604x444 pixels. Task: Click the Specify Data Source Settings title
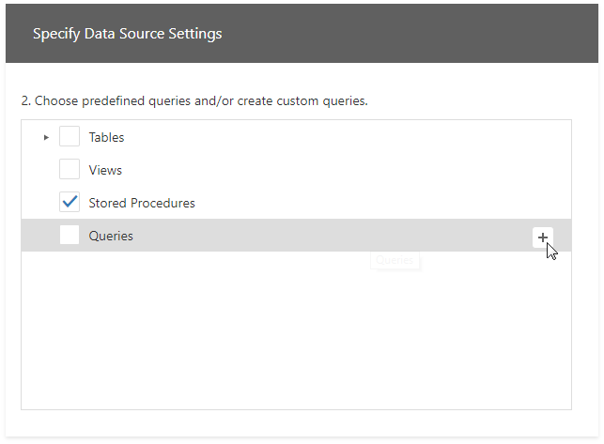[127, 34]
